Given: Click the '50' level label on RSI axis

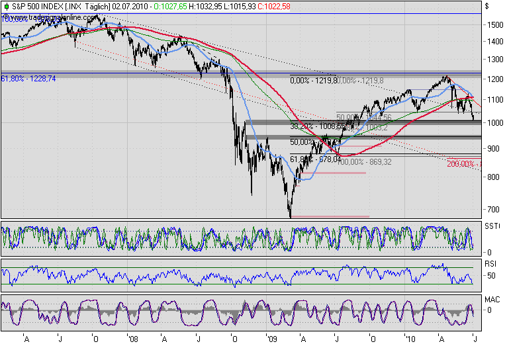Looking at the screenshot, I should point(492,276).
